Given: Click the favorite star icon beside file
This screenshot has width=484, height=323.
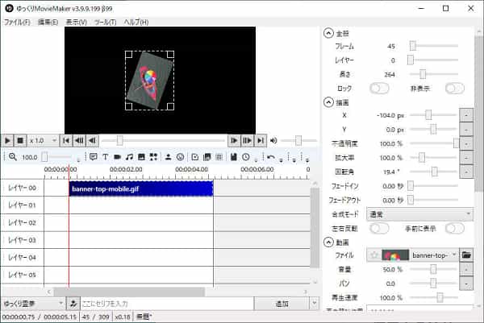Looking at the screenshot, I should pyautogui.click(x=374, y=255).
